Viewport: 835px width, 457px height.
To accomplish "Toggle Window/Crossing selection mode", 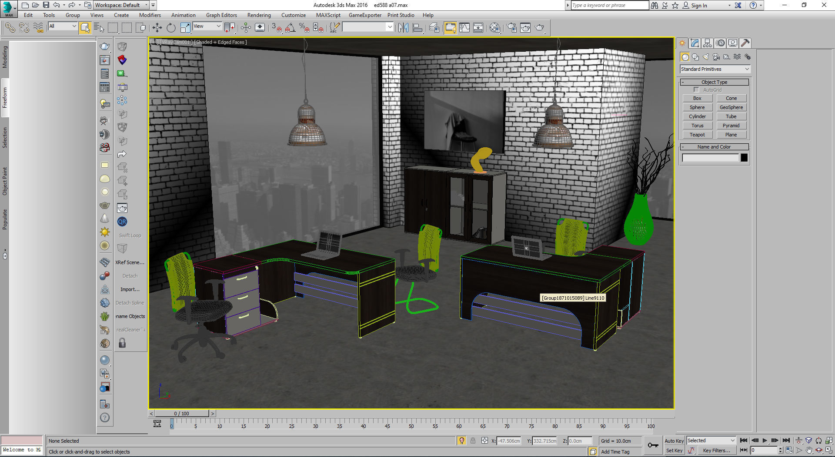I will [141, 28].
